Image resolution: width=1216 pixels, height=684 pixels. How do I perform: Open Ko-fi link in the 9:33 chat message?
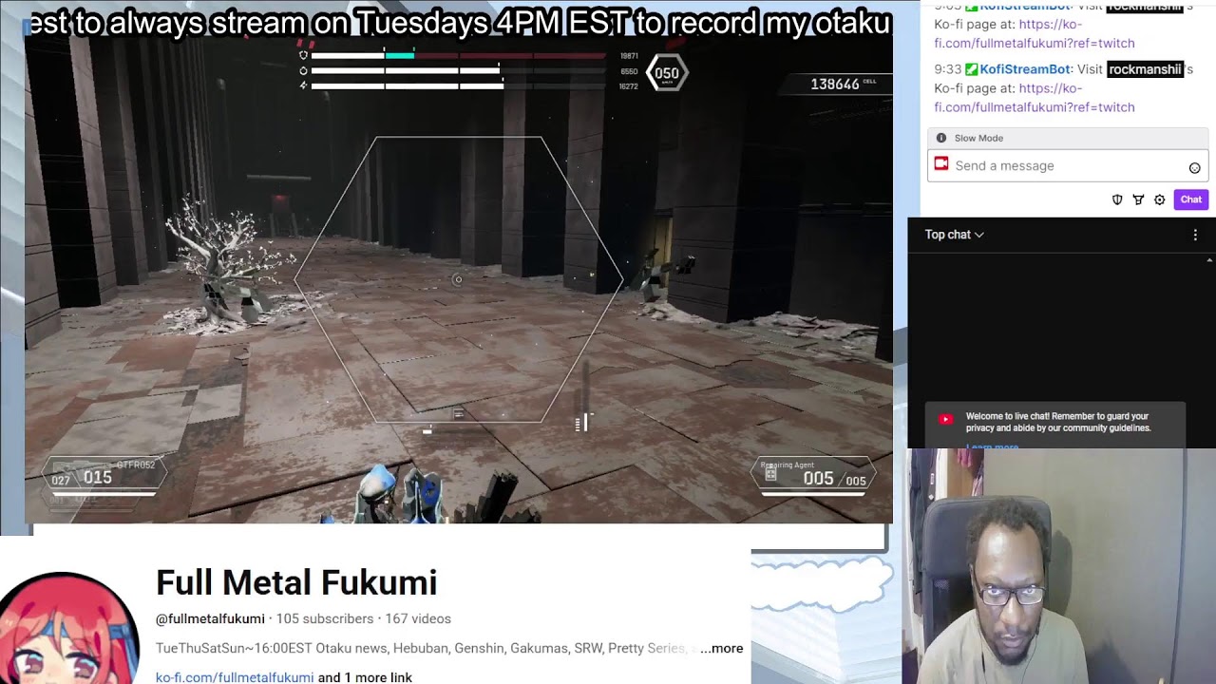point(1034,98)
